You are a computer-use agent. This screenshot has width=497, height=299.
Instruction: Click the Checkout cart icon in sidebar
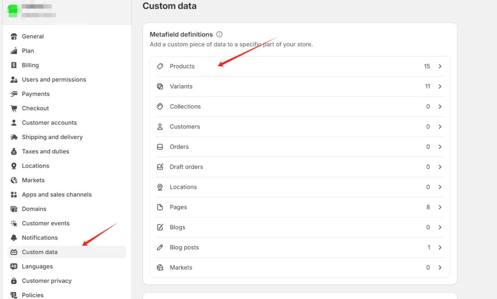click(x=14, y=108)
